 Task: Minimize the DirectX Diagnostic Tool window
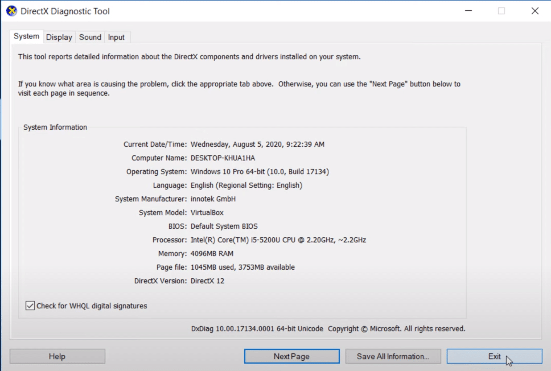click(x=468, y=10)
